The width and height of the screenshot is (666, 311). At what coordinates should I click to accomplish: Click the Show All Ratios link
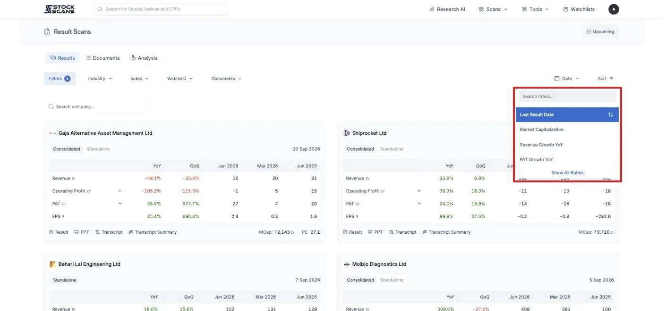pos(567,173)
